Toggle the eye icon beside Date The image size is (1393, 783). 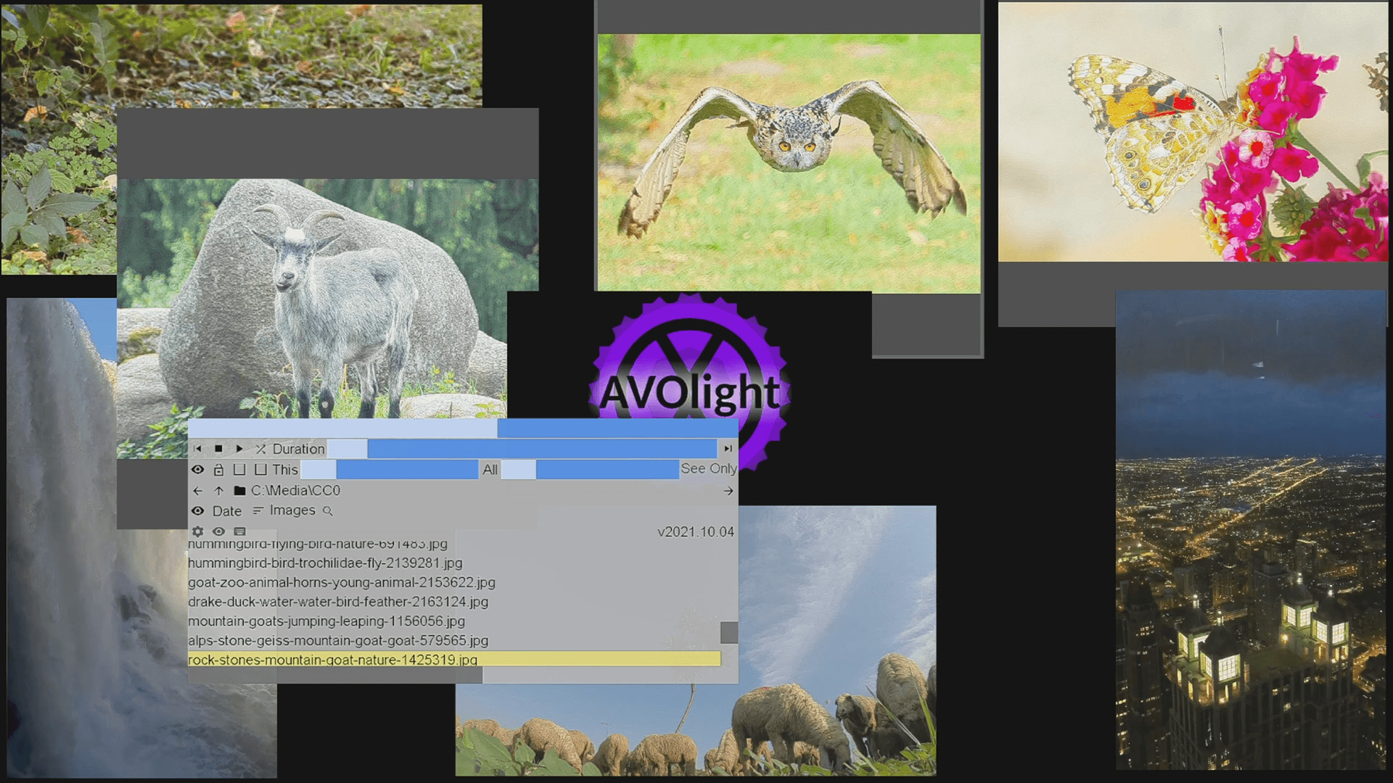point(198,510)
